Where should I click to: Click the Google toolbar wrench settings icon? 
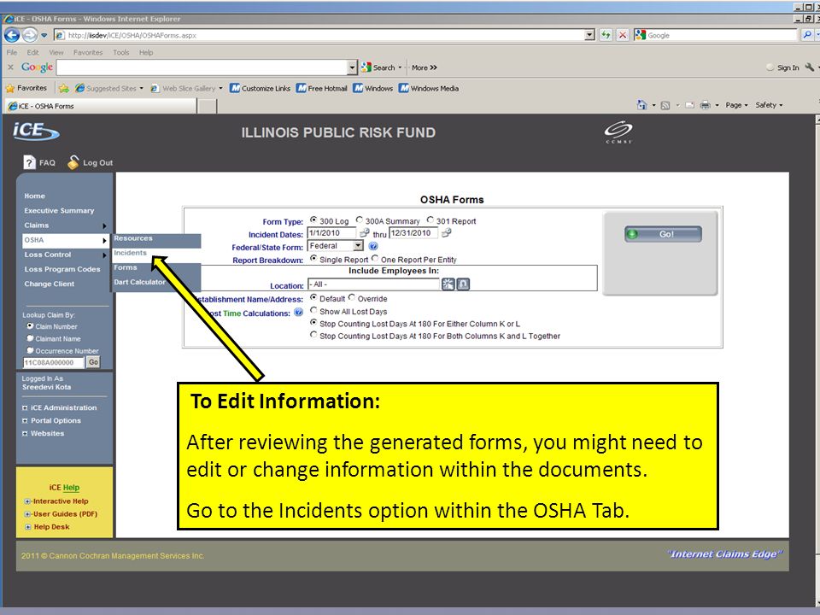click(x=810, y=67)
